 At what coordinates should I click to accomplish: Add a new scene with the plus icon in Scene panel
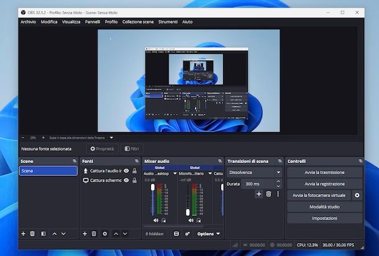click(x=23, y=234)
